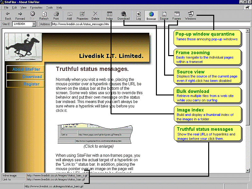Open the Download page link
Viewport: 252px width, 189px height.
click(25, 77)
